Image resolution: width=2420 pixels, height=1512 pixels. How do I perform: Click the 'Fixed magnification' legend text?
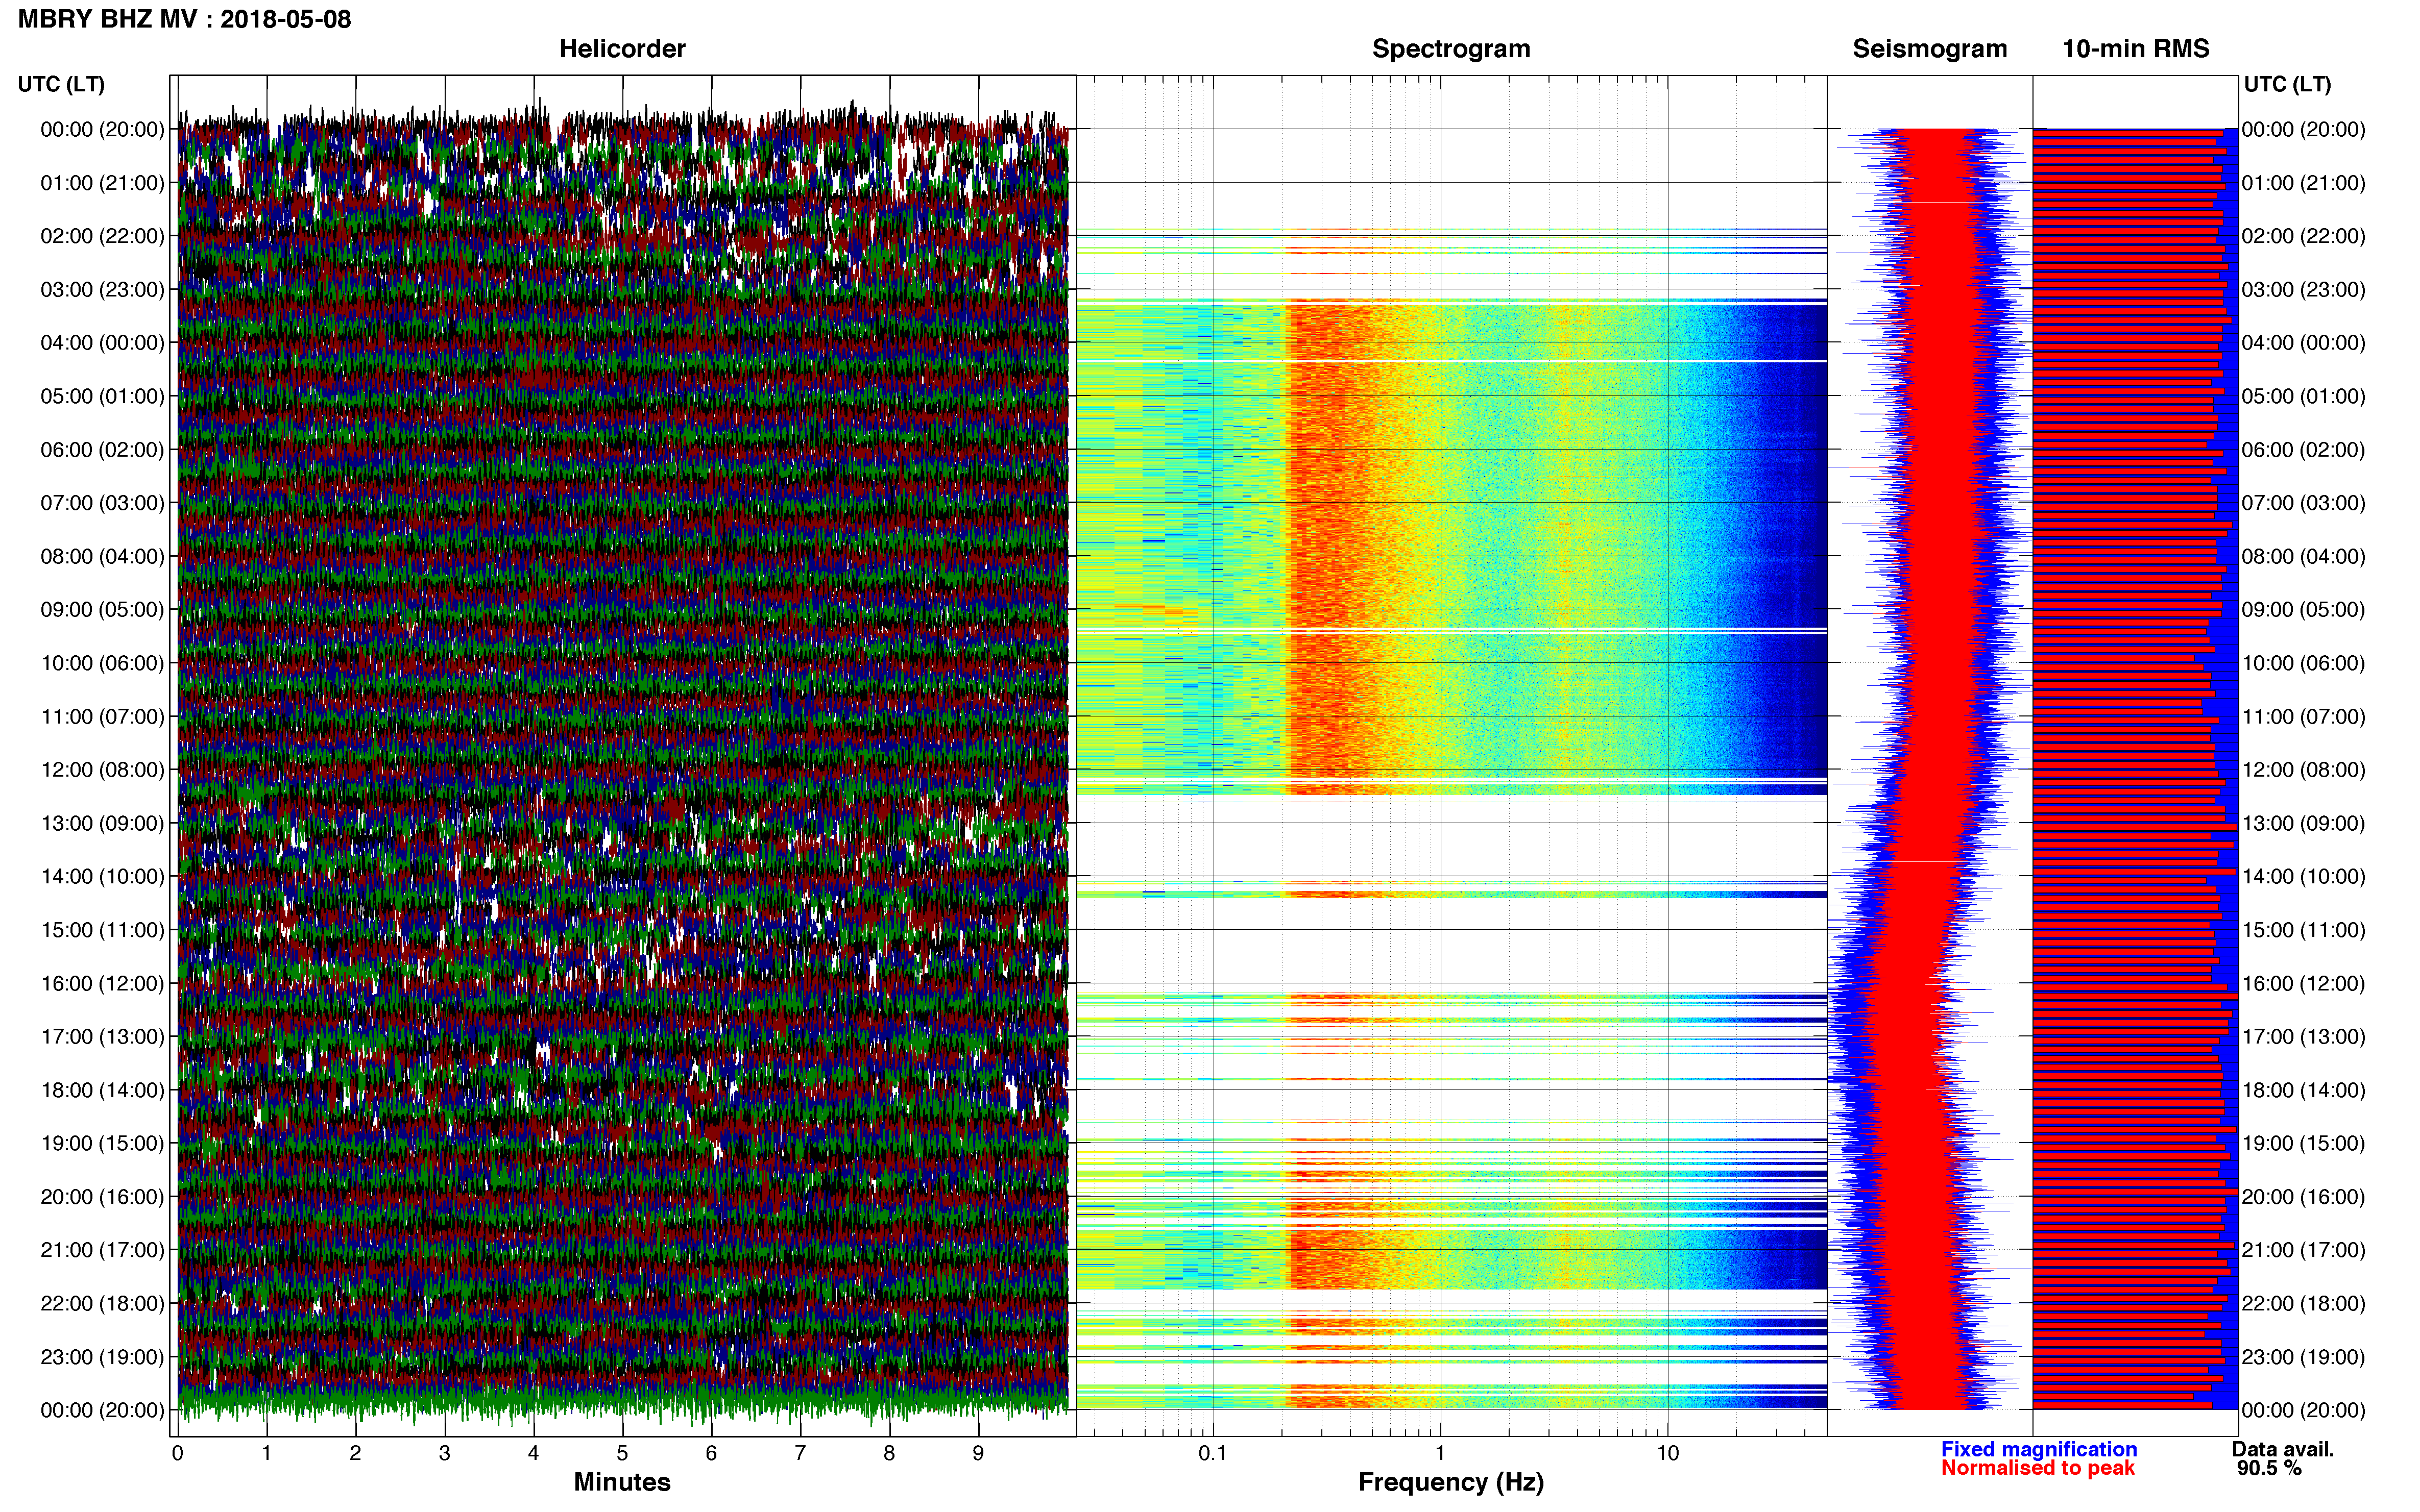pos(2039,1449)
